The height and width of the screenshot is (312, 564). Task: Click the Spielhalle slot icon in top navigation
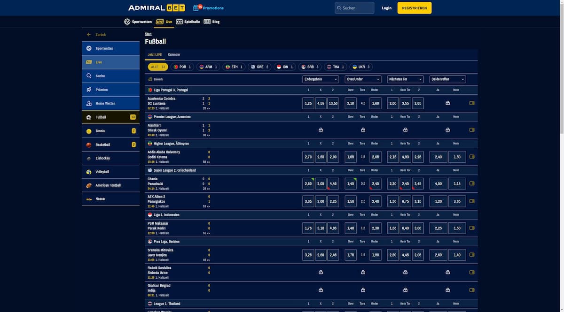(x=179, y=22)
